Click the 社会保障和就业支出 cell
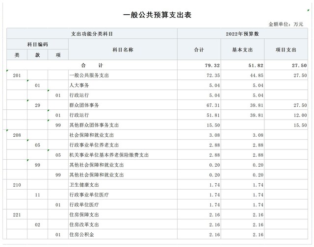This screenshot has width=314, height=247. click(92, 135)
